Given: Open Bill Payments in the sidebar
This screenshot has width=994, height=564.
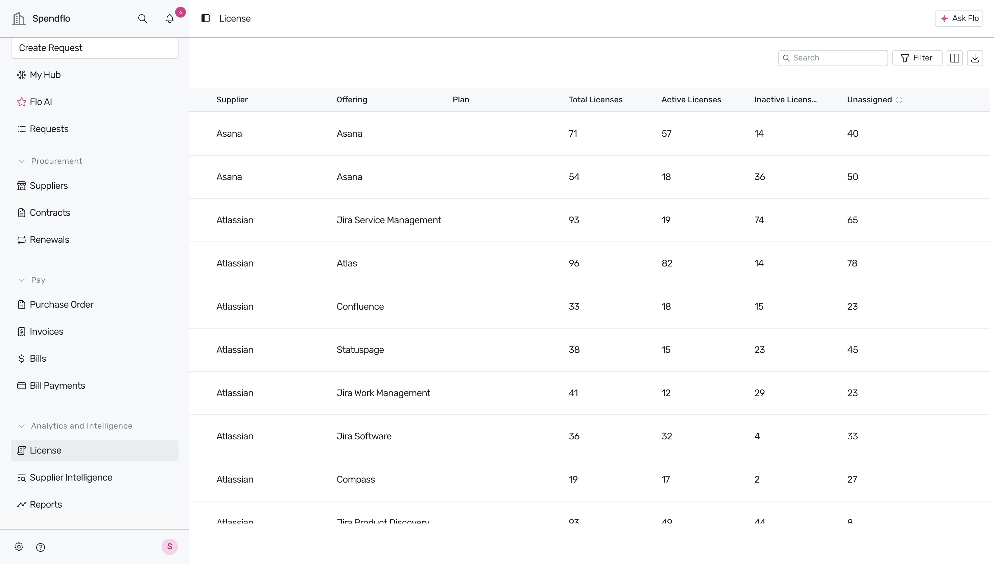Looking at the screenshot, I should pos(95,386).
